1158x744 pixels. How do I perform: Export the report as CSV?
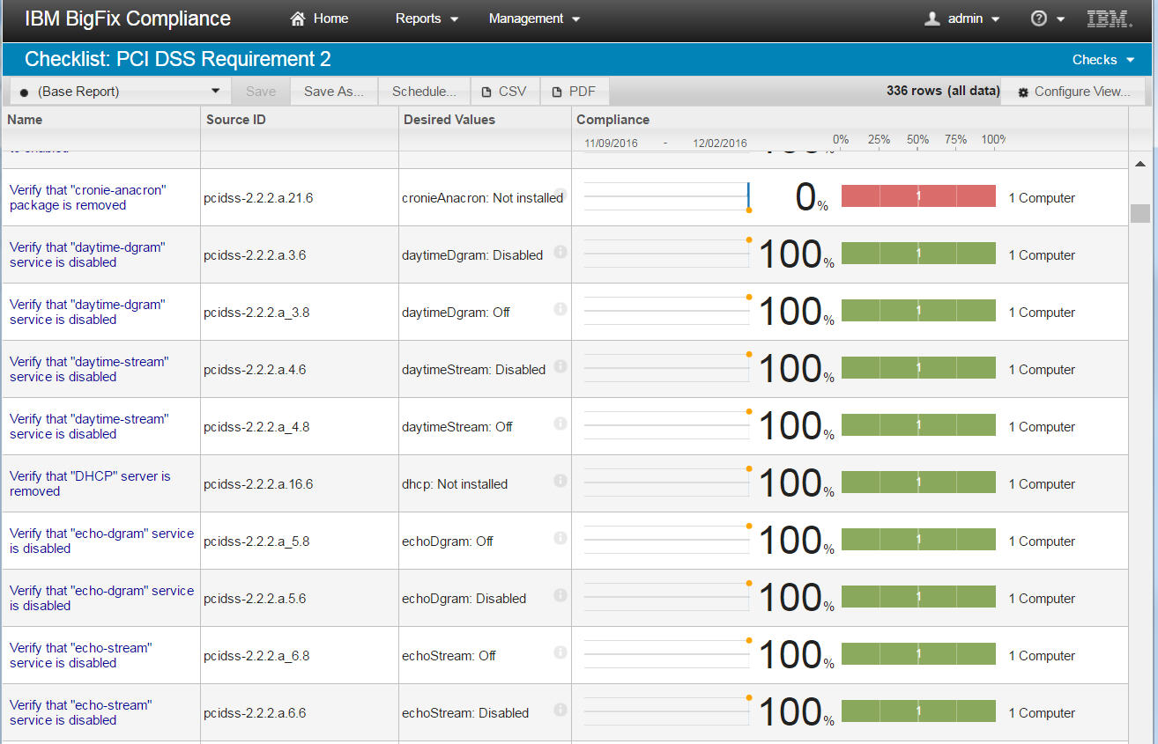pos(504,92)
